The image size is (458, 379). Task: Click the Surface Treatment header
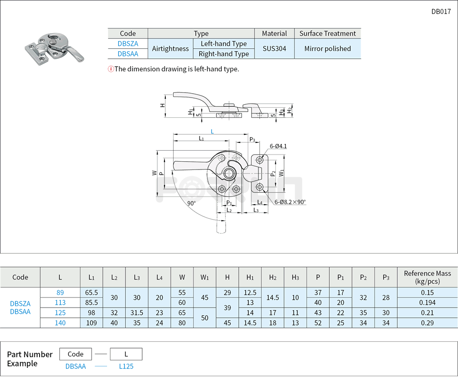click(x=327, y=33)
